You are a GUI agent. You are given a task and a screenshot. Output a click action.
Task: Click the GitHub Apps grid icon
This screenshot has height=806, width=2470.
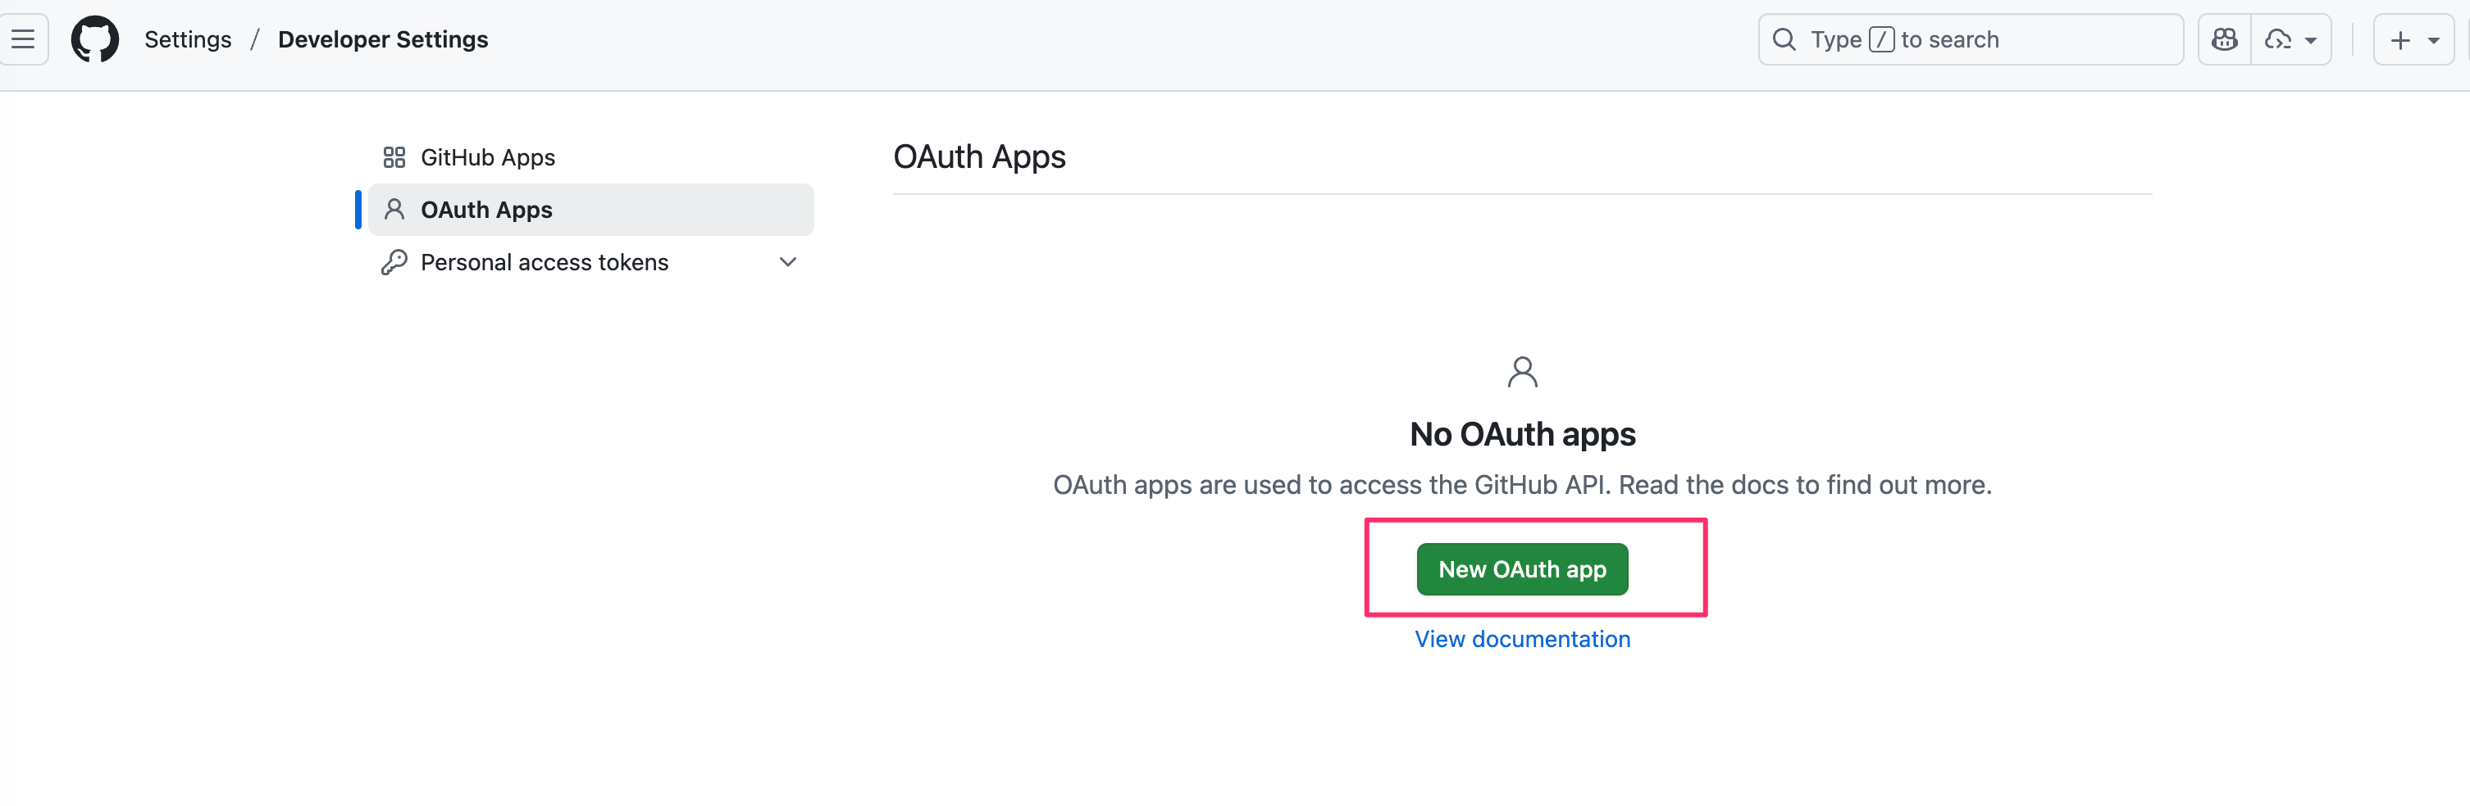[394, 157]
